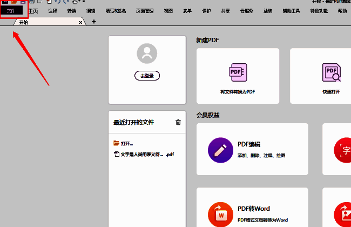
Task: Open the 注释 ribbon tab
Action: (52, 11)
